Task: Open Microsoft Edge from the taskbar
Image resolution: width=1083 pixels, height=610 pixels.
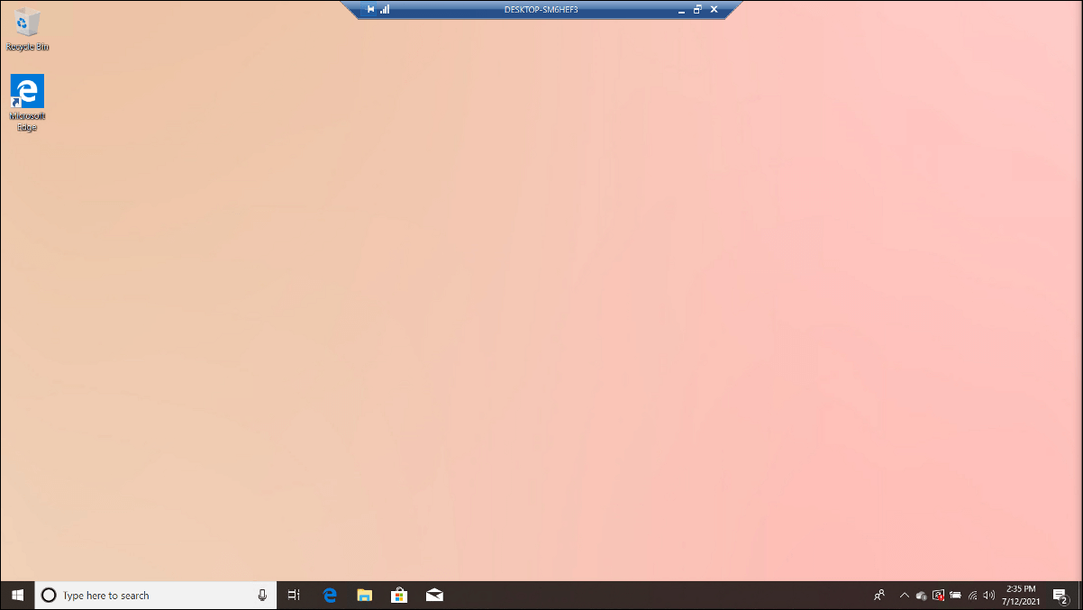Action: (x=329, y=595)
